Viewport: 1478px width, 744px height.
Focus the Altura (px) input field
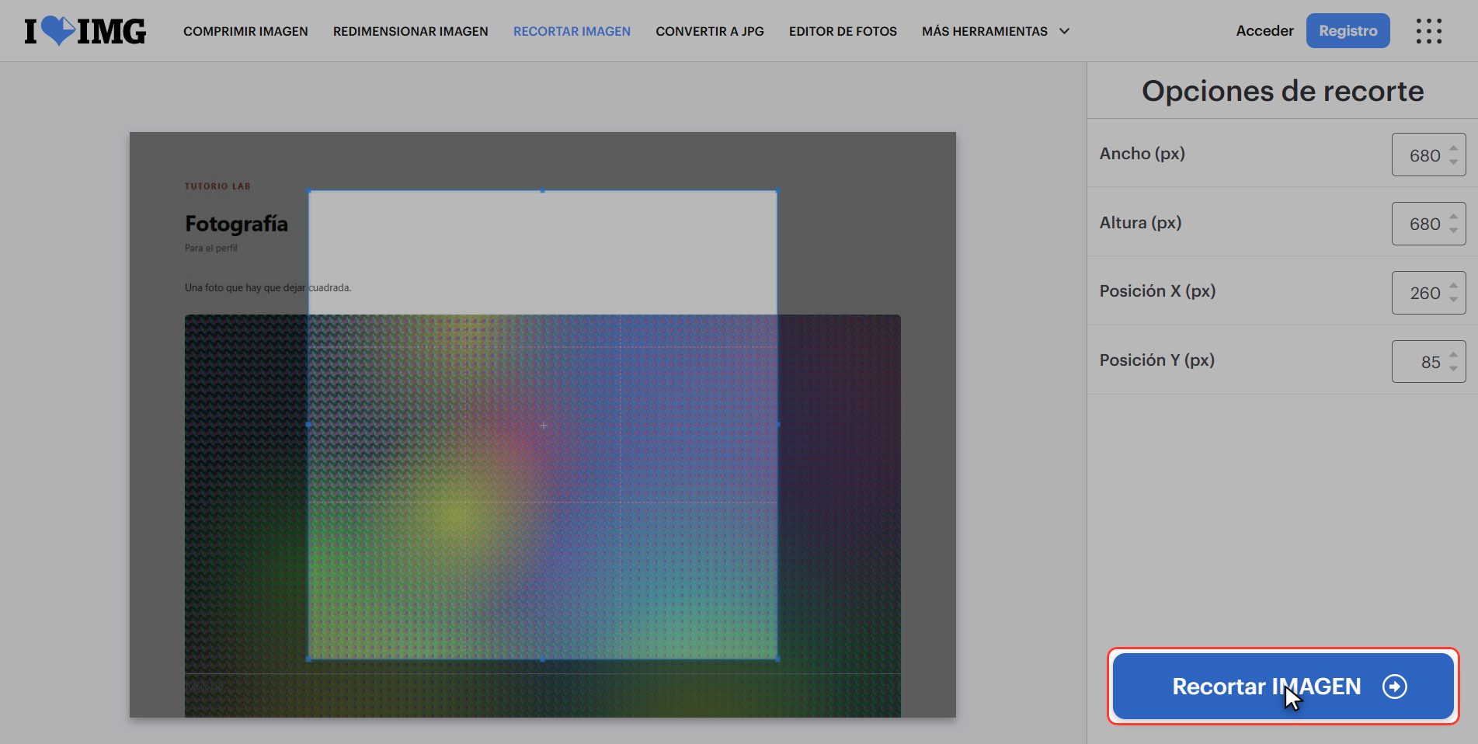pyautogui.click(x=1428, y=224)
